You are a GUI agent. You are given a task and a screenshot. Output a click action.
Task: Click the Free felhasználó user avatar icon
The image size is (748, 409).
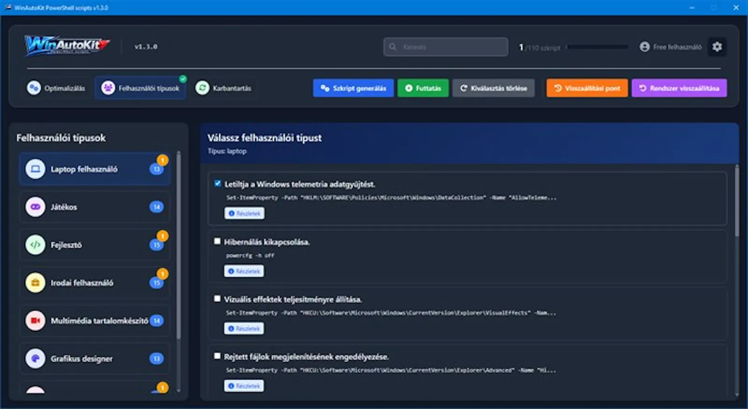[x=645, y=47]
